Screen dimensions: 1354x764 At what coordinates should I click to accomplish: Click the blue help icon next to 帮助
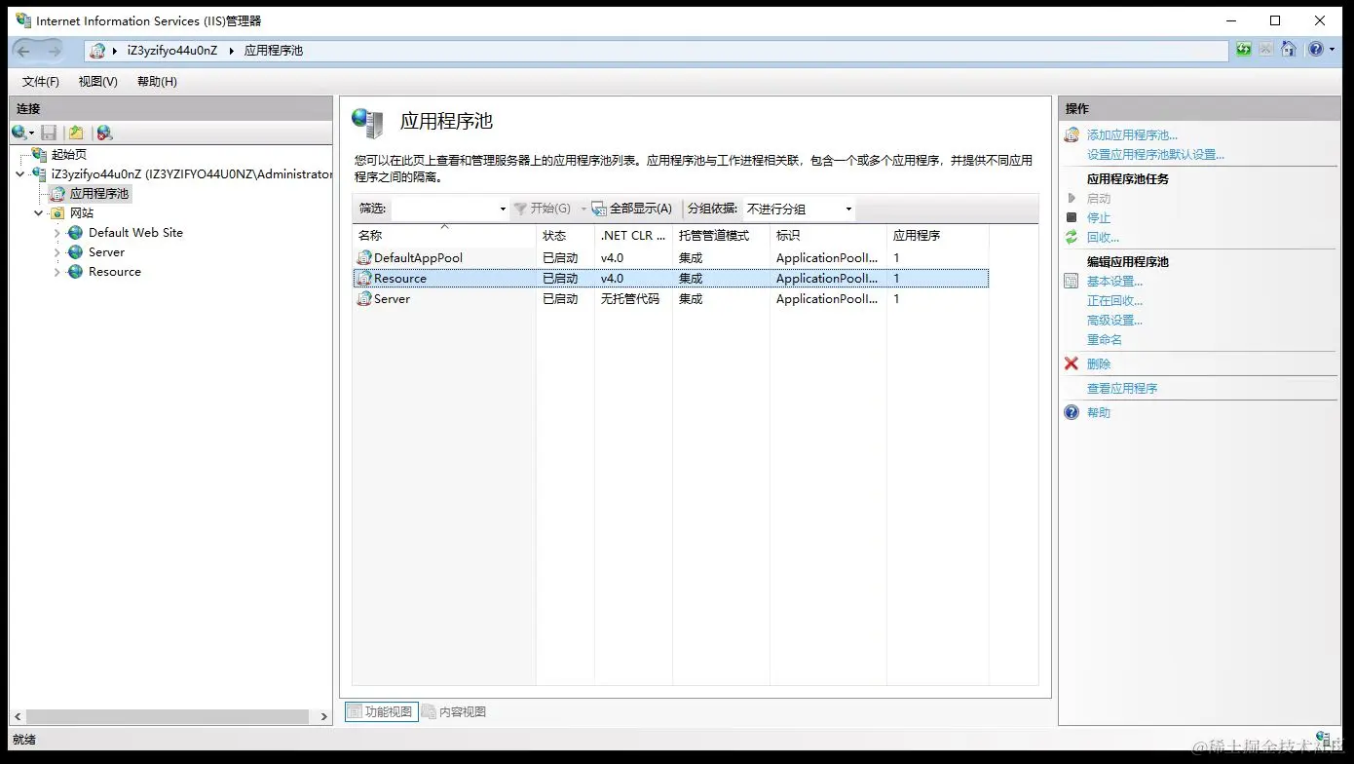pos(1072,412)
